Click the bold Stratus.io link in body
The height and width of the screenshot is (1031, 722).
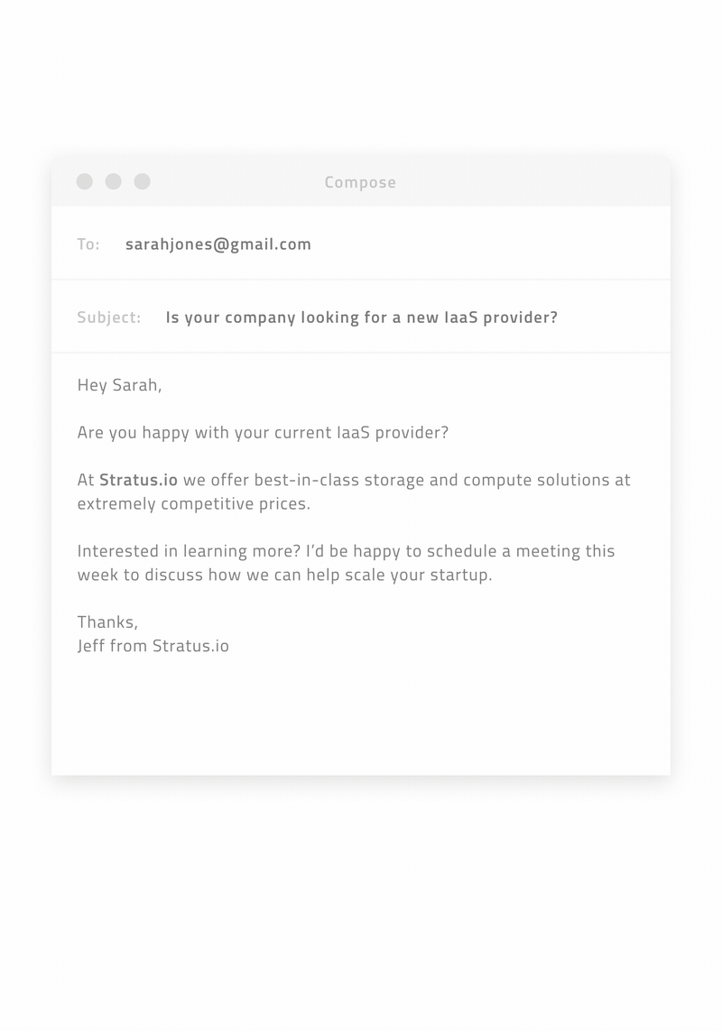click(x=138, y=480)
